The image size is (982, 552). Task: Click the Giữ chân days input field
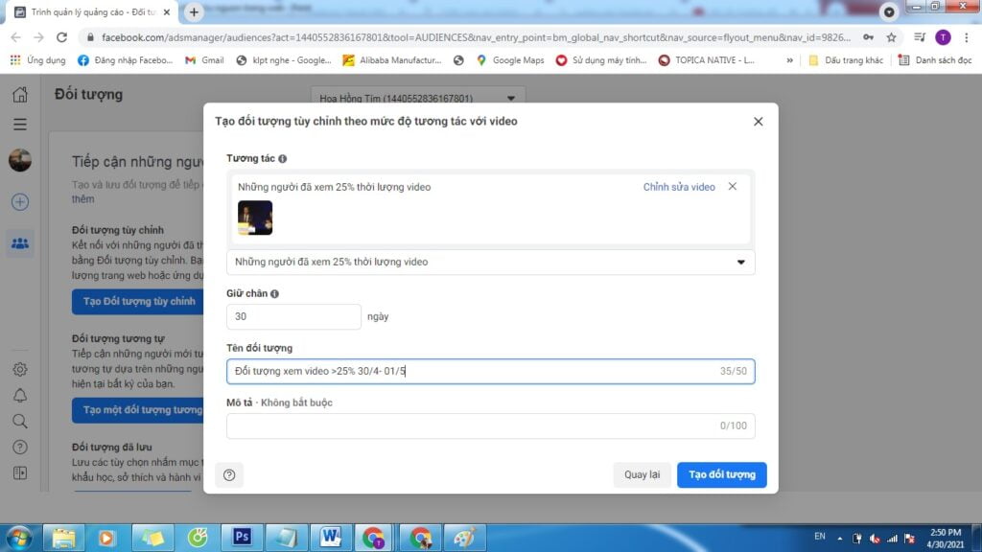293,316
